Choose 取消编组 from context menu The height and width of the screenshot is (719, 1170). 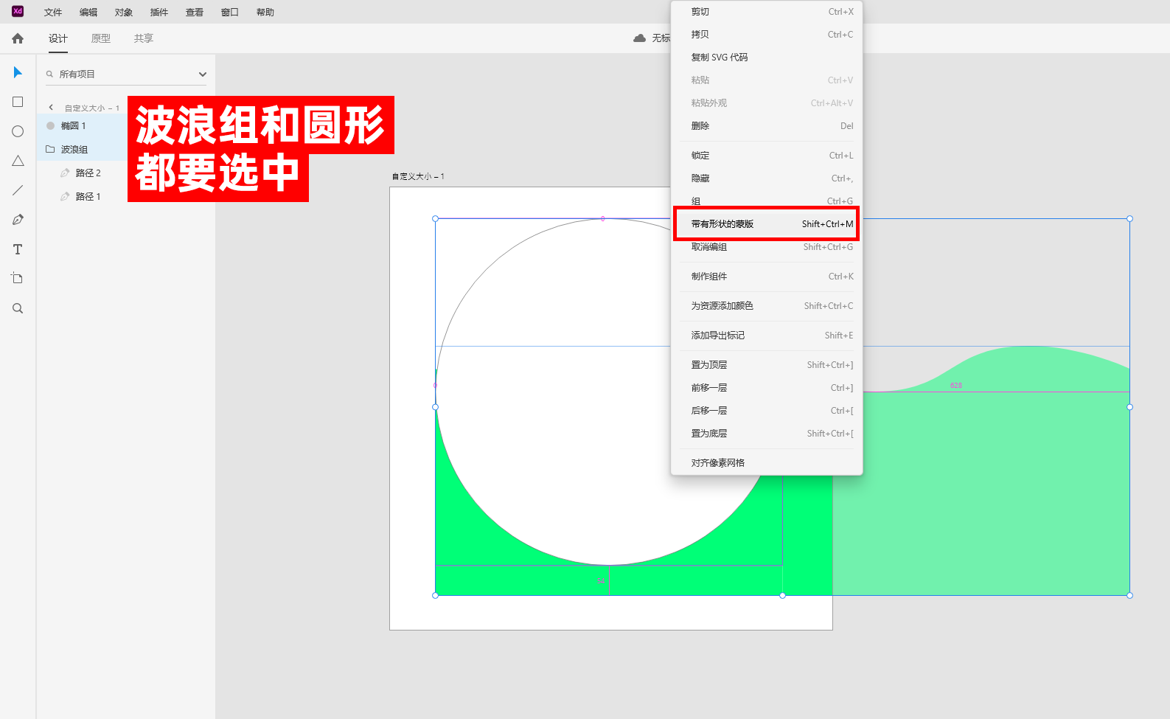(767, 247)
